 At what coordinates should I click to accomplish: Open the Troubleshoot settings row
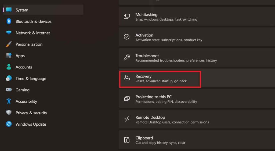click(x=197, y=58)
